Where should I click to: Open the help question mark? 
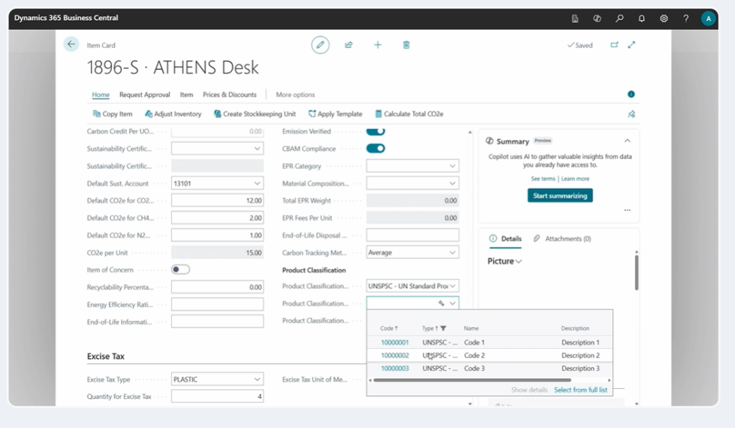(686, 19)
